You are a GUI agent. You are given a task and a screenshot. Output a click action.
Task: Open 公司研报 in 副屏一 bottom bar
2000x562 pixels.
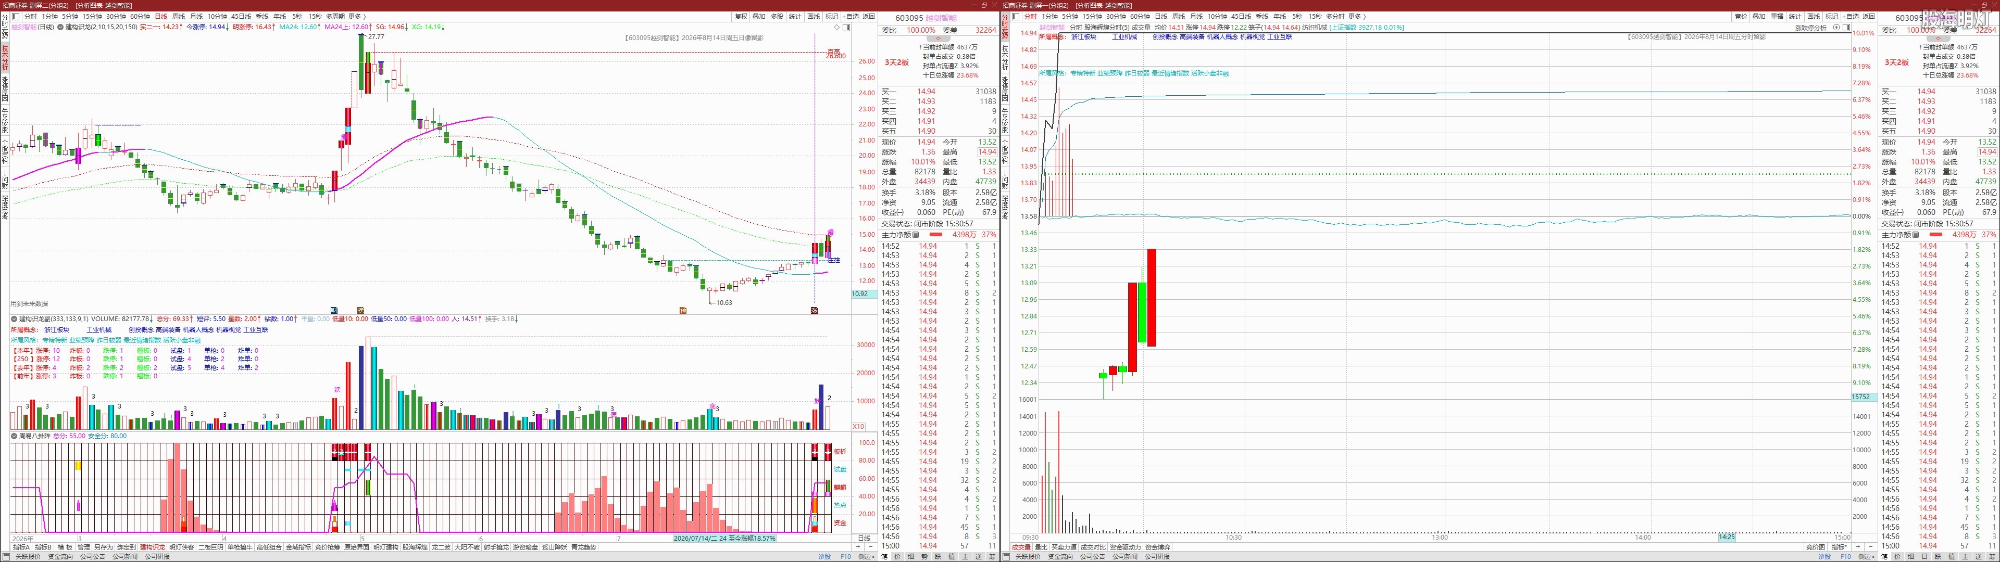click(x=1157, y=557)
